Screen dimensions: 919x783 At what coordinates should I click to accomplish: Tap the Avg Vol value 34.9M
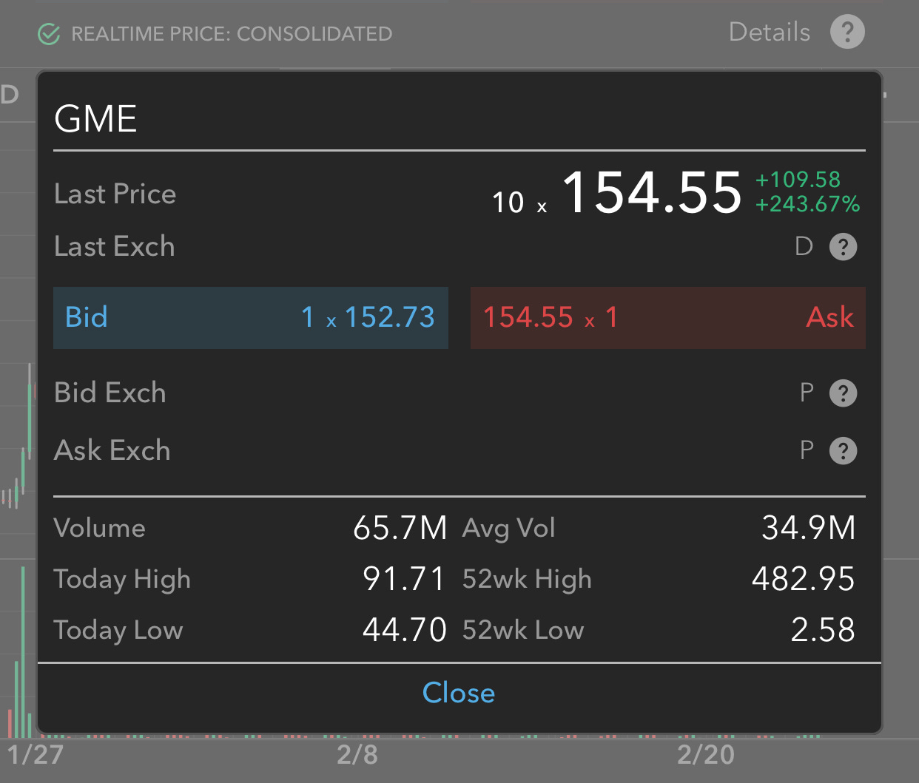pos(809,528)
